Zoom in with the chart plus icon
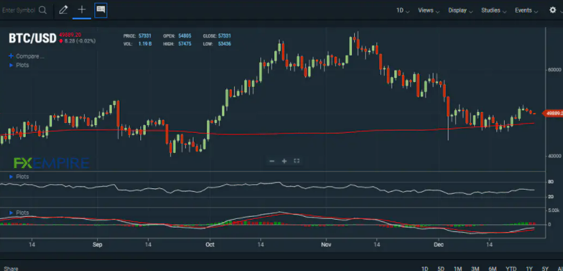This screenshot has width=563, height=271. (284, 161)
